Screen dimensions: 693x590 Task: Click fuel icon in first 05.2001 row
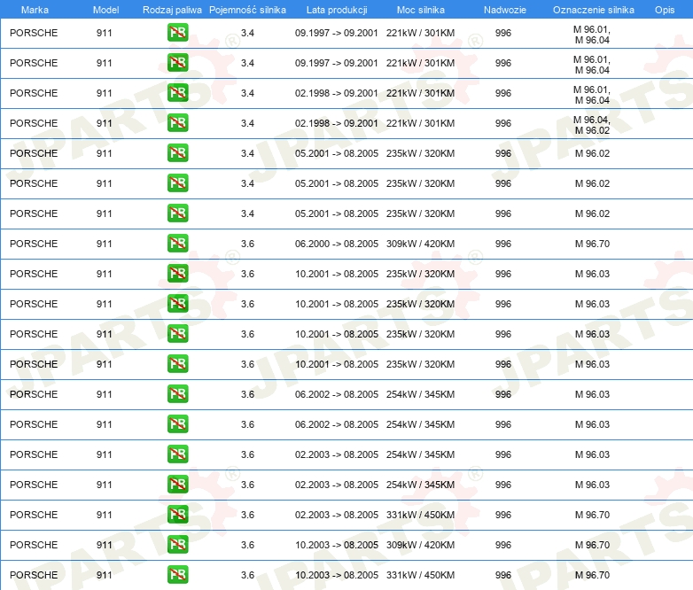[x=177, y=153]
